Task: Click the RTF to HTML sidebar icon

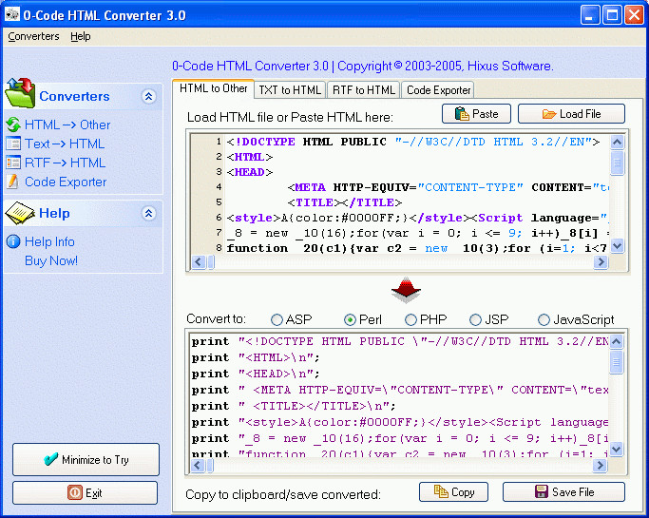Action: point(13,163)
